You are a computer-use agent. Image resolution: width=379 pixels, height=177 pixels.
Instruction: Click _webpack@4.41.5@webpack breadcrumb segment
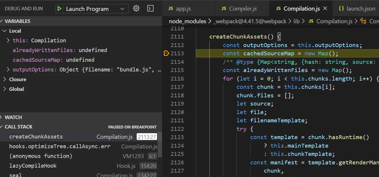[x=250, y=21]
